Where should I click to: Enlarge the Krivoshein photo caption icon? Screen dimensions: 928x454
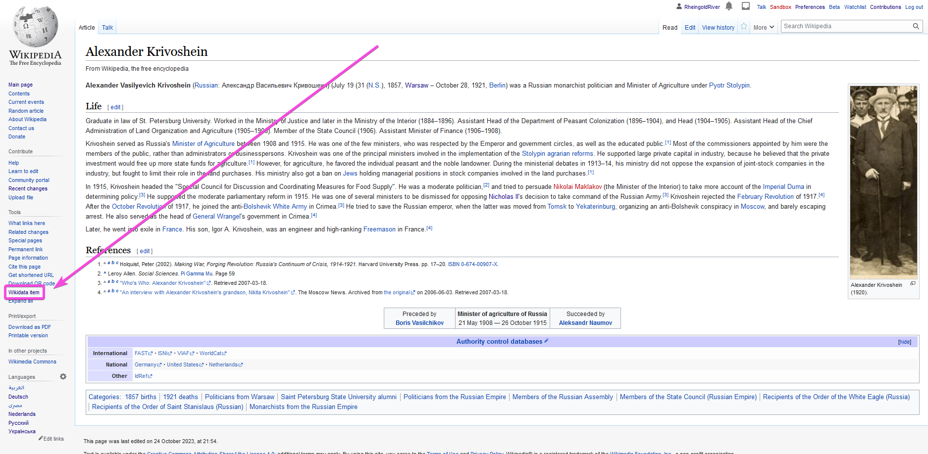913,283
